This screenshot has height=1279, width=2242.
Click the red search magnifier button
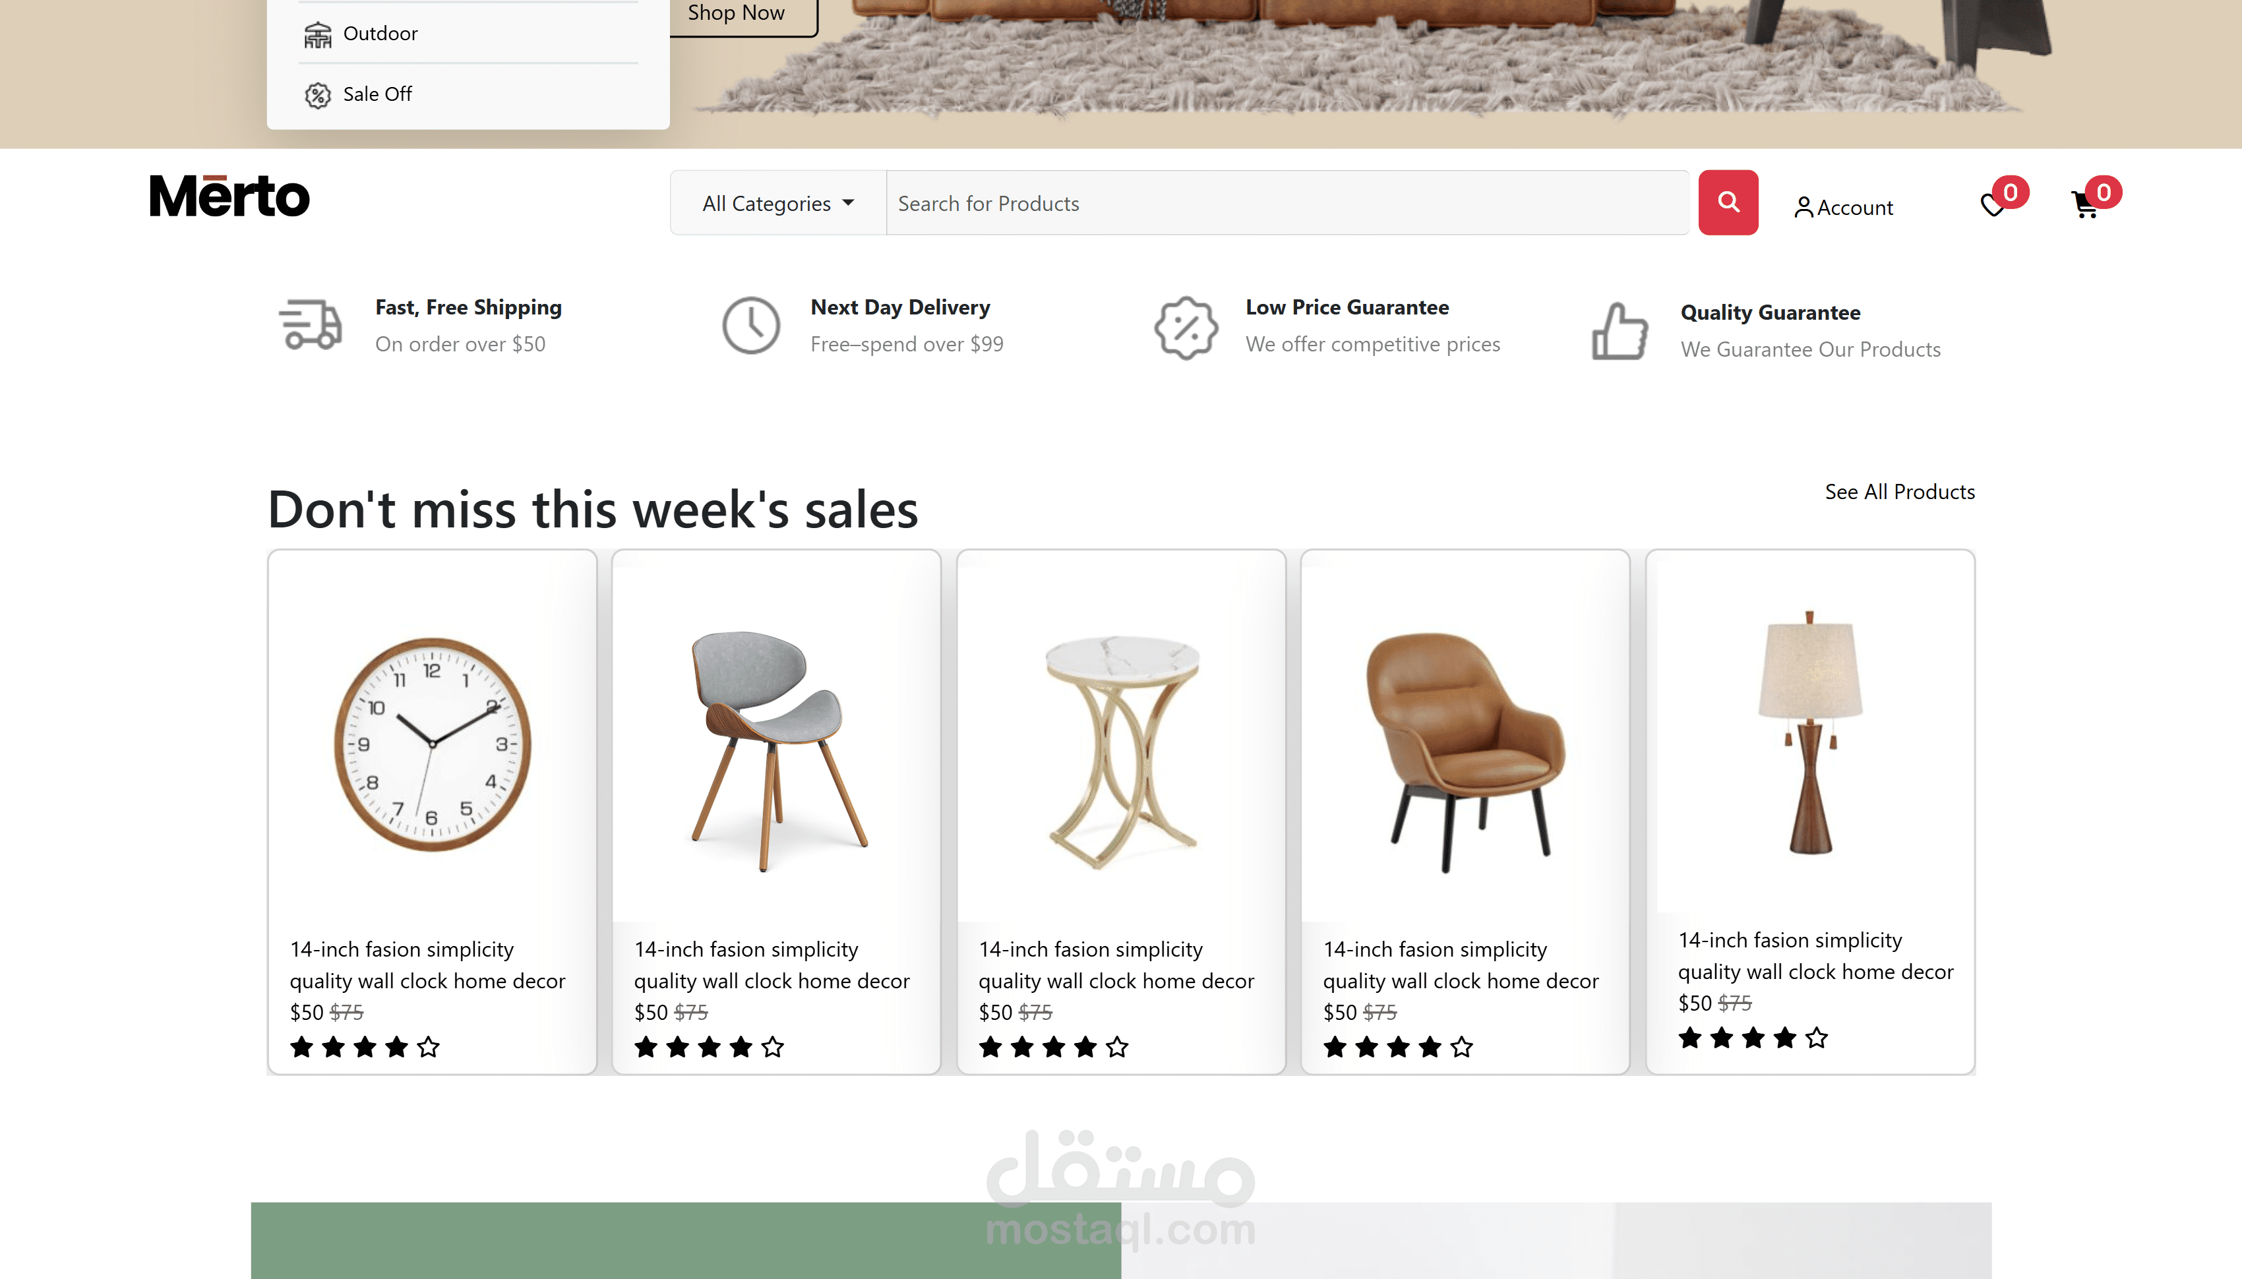[x=1727, y=202]
